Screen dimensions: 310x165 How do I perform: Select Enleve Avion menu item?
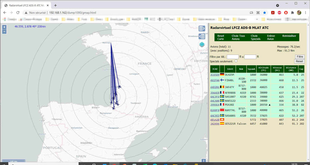(271, 37)
